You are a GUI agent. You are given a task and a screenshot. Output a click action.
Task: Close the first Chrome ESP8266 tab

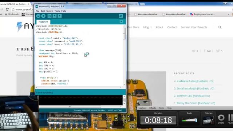pyautogui.click(x=28, y=4)
